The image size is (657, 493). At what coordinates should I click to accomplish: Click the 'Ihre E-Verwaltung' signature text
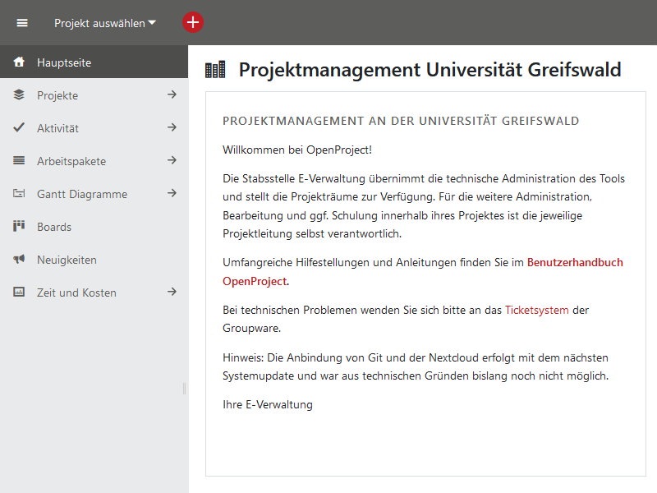pos(268,404)
